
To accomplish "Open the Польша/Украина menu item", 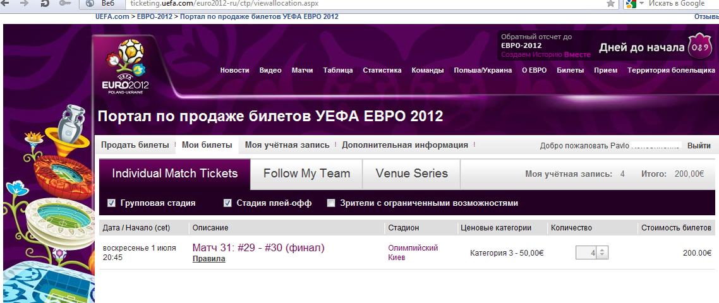I will coord(483,70).
